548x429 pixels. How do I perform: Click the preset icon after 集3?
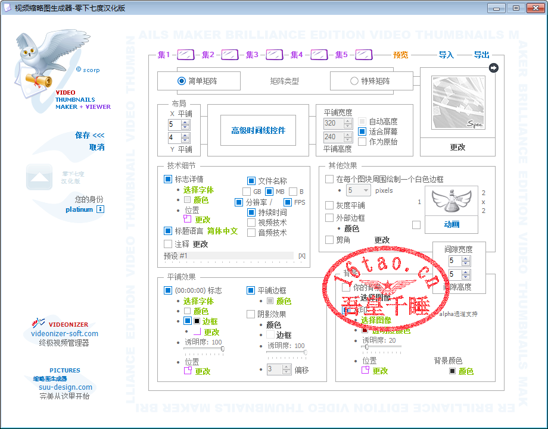[275, 55]
